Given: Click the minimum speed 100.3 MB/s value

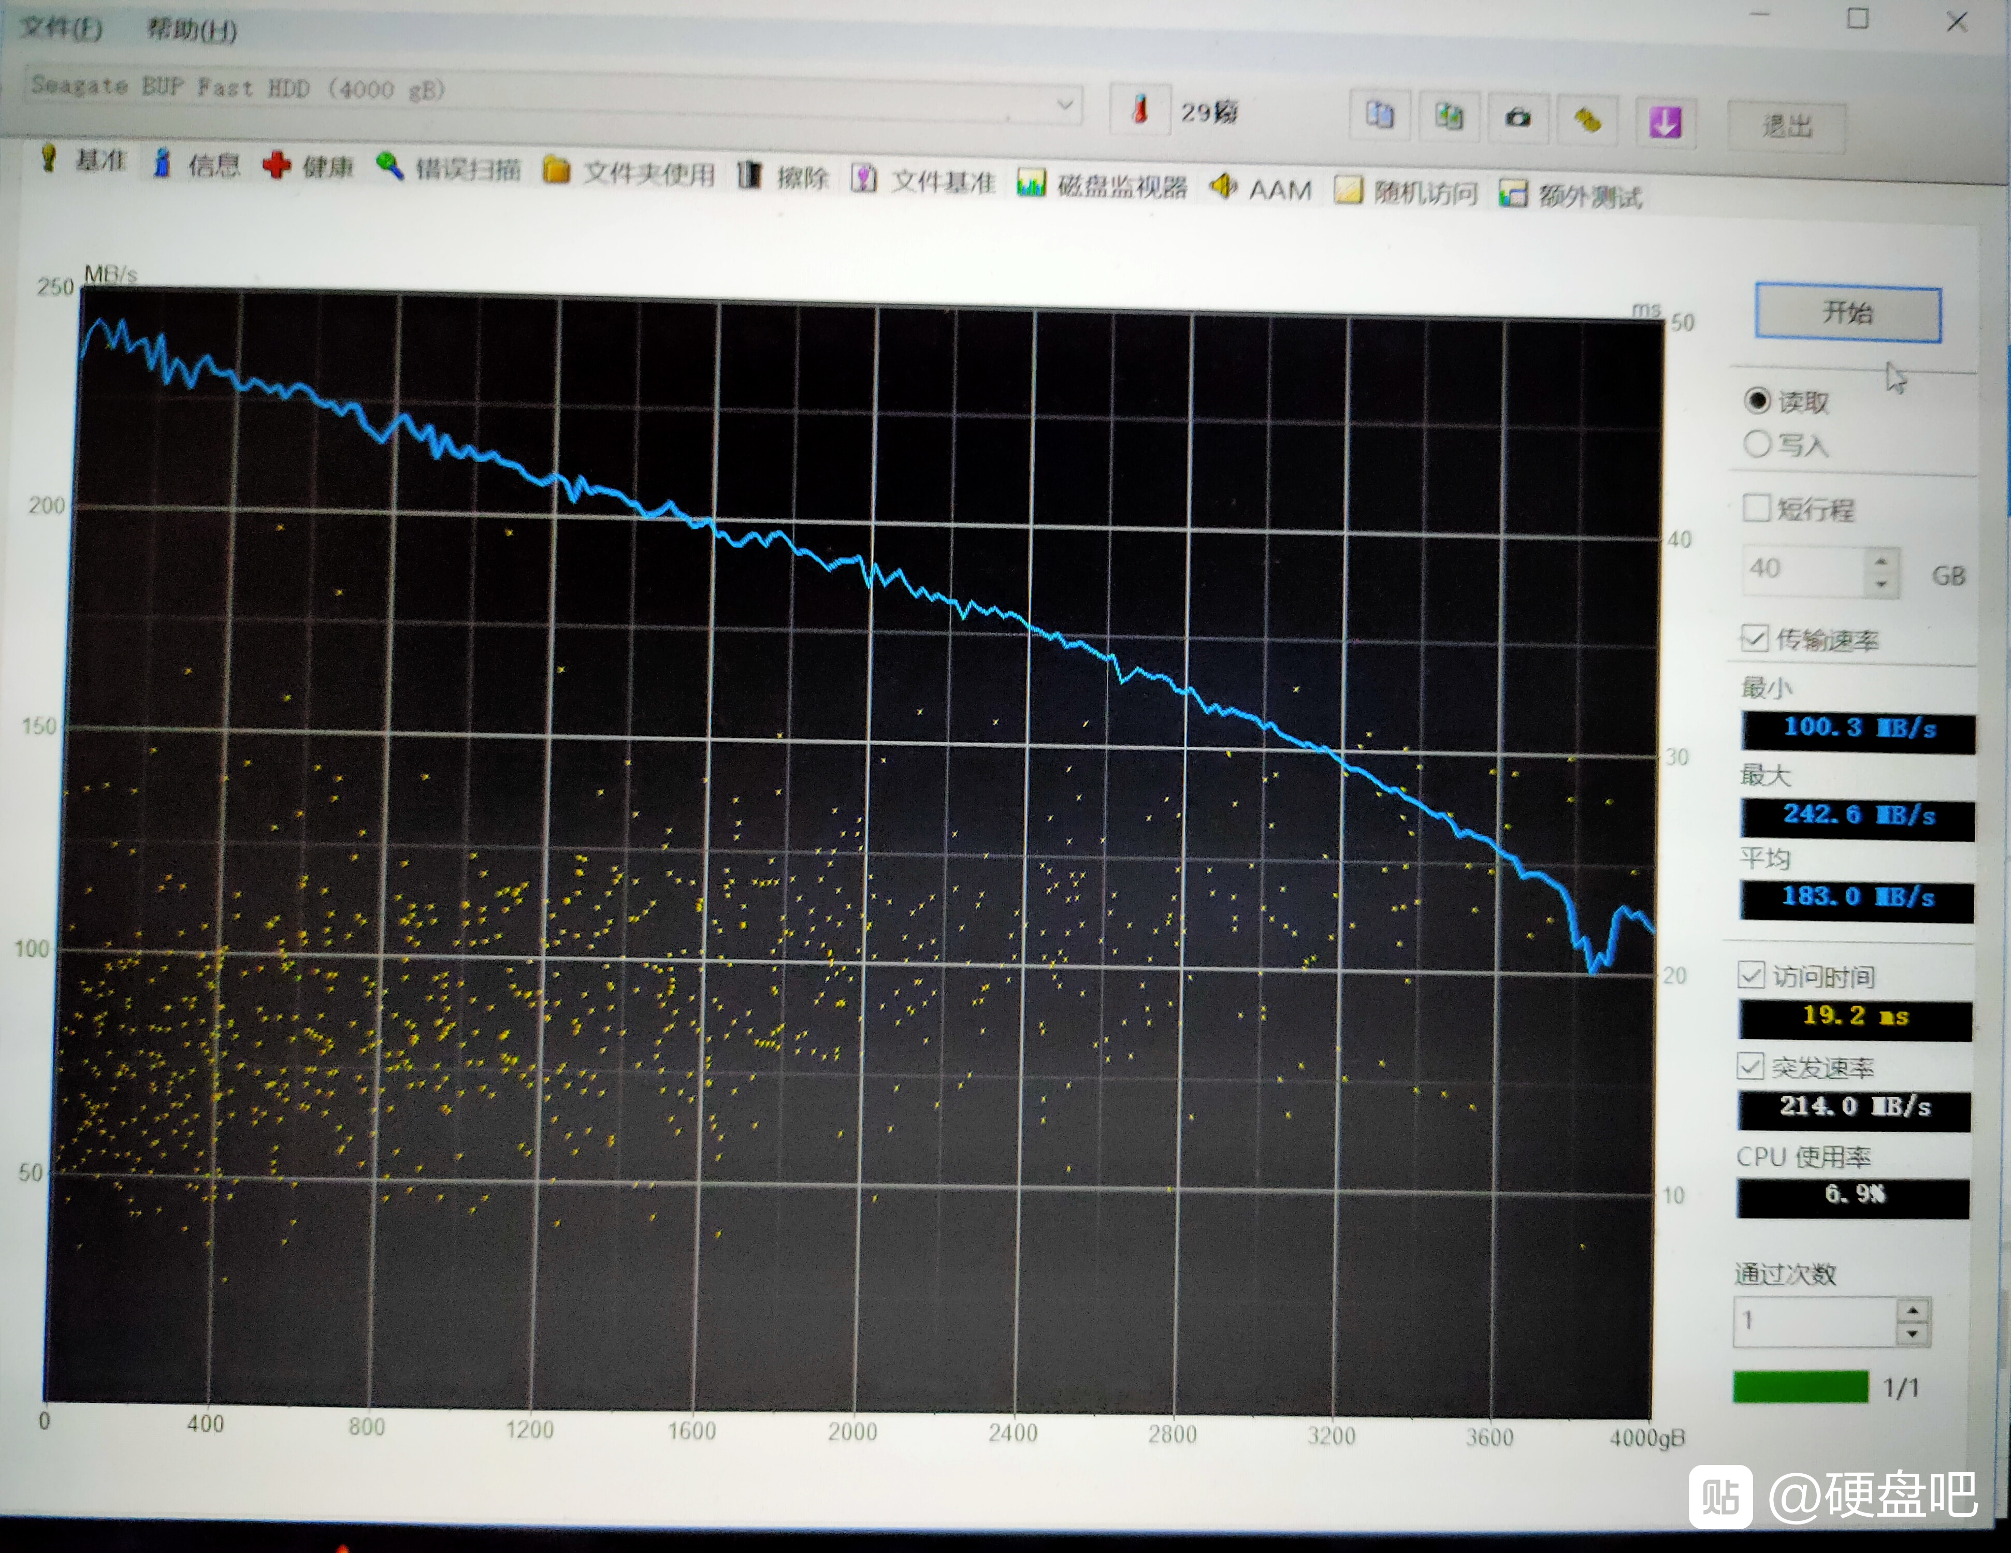Looking at the screenshot, I should (x=1858, y=733).
